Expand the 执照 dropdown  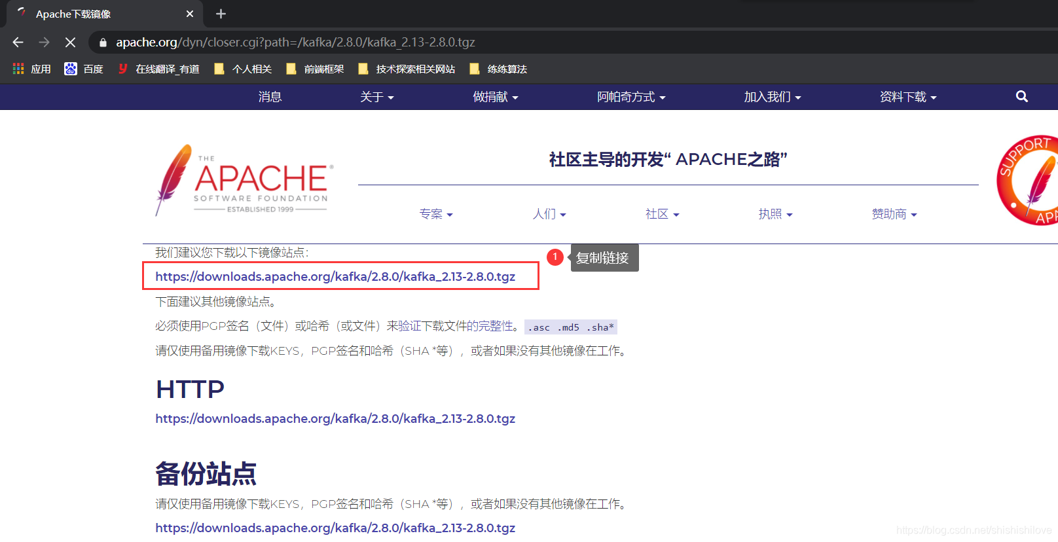point(776,214)
